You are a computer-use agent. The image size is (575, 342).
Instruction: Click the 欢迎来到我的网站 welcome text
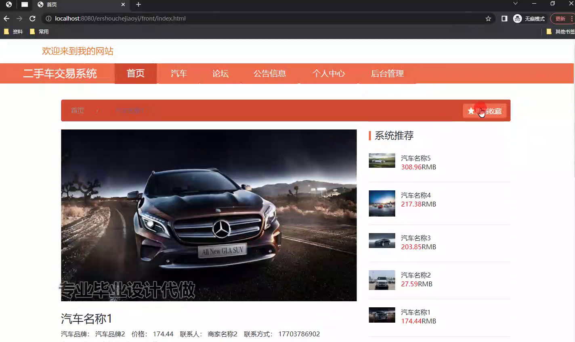point(78,51)
